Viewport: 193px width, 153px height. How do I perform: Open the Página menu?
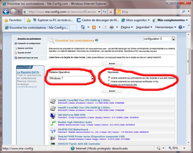pyautogui.click(x=127, y=27)
